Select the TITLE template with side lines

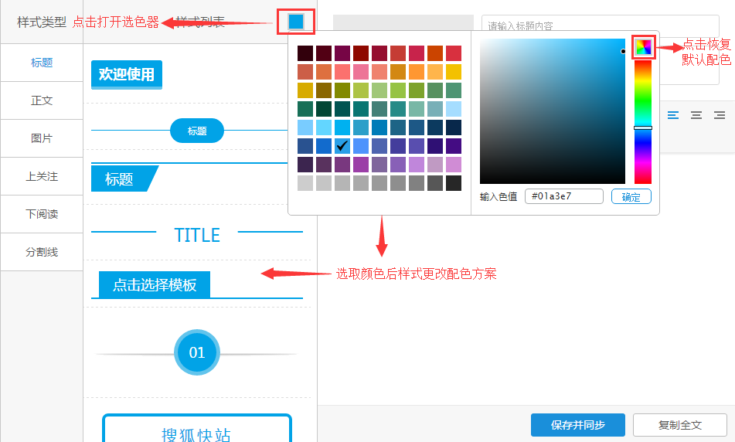point(197,235)
